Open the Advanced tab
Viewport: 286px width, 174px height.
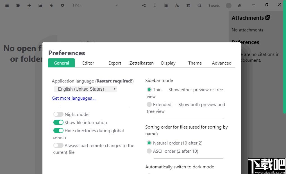(x=222, y=63)
